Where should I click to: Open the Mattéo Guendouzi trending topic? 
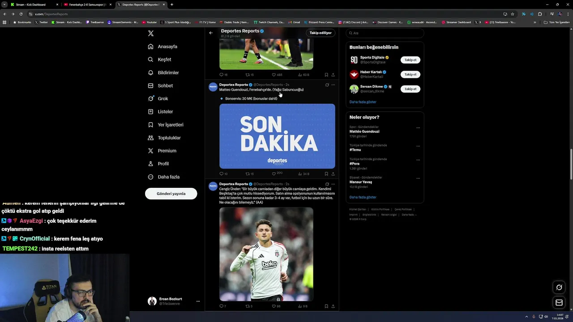(364, 131)
